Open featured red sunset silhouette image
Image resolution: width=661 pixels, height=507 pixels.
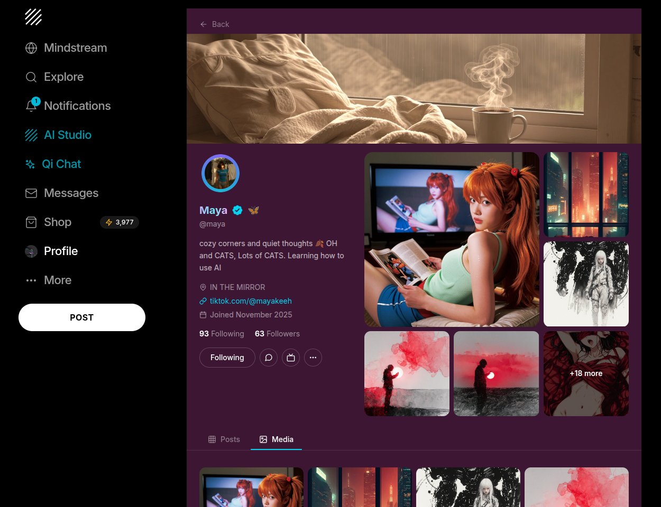point(496,373)
